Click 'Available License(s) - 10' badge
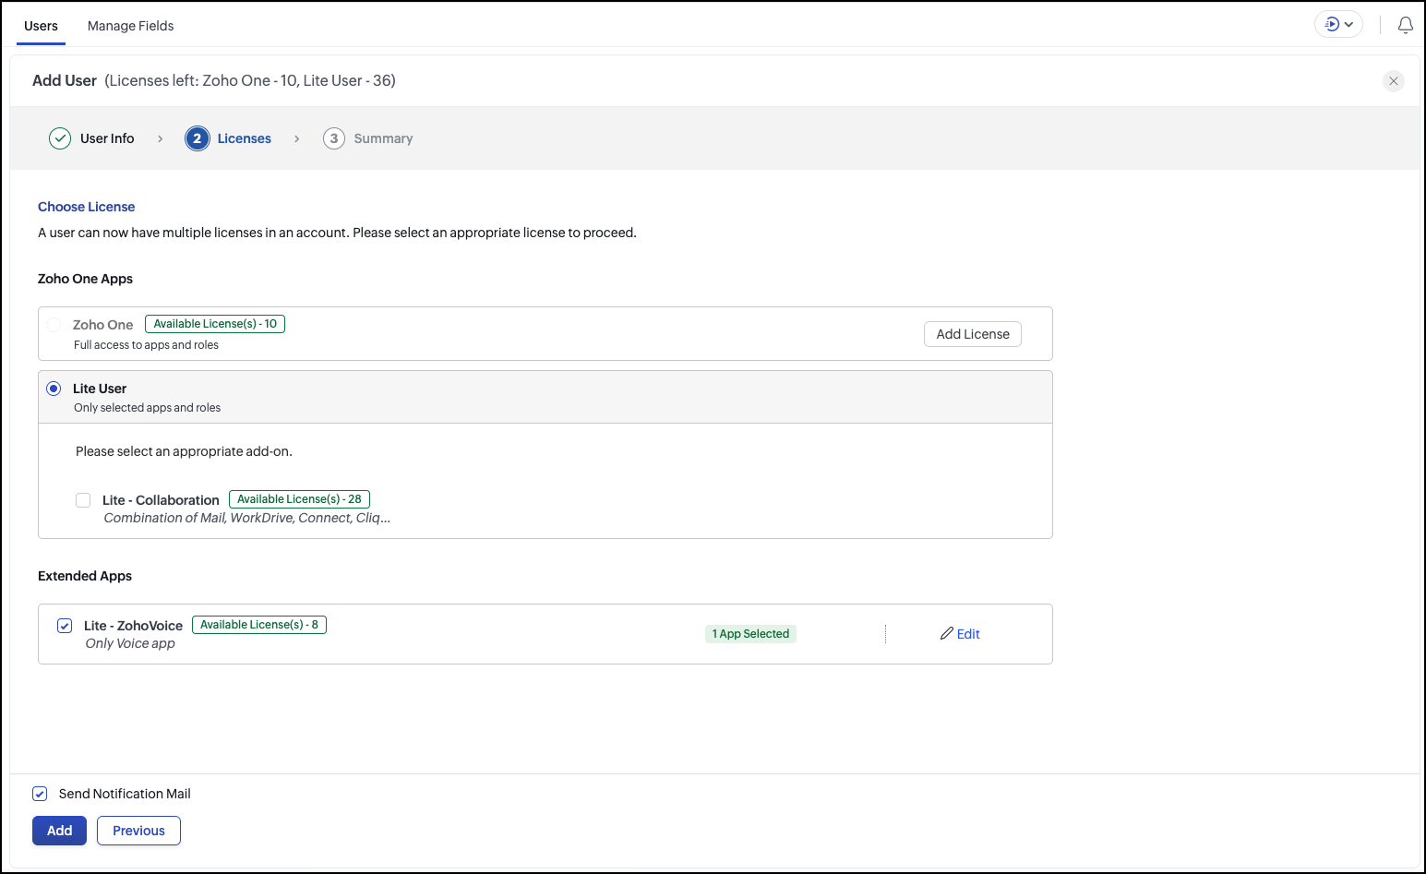Screen dimensions: 1426x874 point(215,324)
